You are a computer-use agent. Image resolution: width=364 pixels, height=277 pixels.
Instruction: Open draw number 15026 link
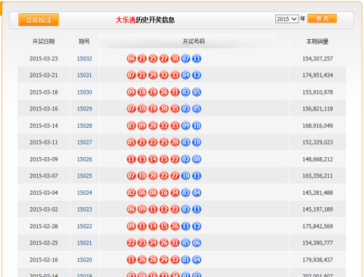pos(84,159)
